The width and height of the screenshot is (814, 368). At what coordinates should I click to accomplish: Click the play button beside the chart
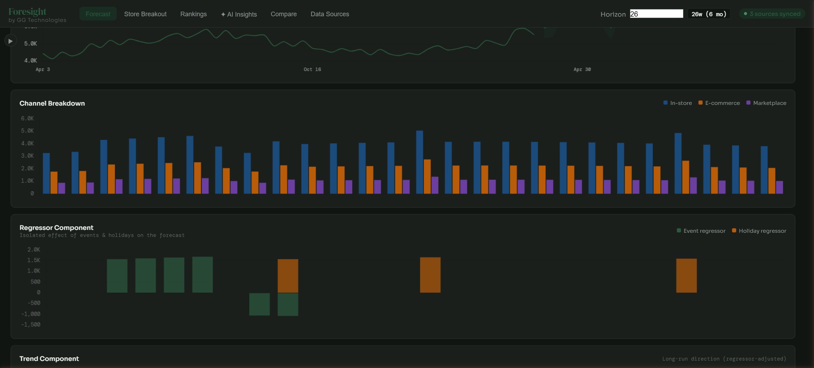(10, 41)
